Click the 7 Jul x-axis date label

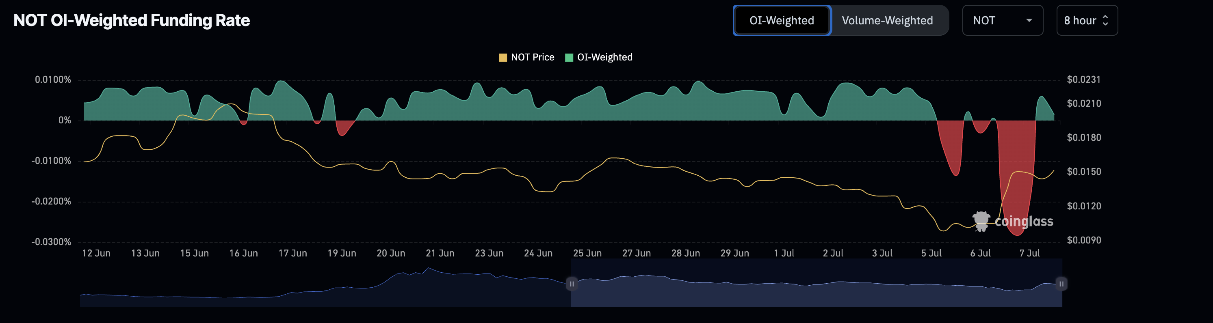[x=1029, y=254]
